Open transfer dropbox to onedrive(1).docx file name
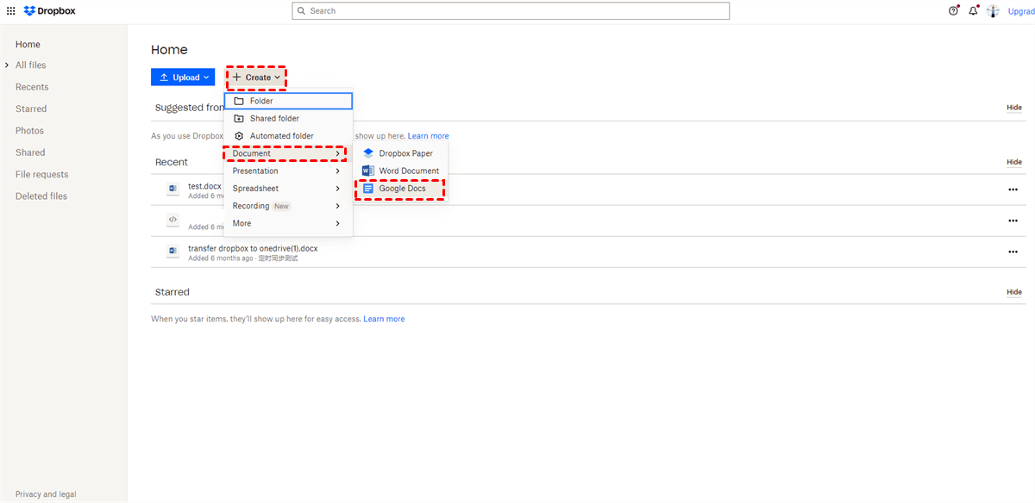Viewport: 1035px width, 503px height. pos(253,248)
